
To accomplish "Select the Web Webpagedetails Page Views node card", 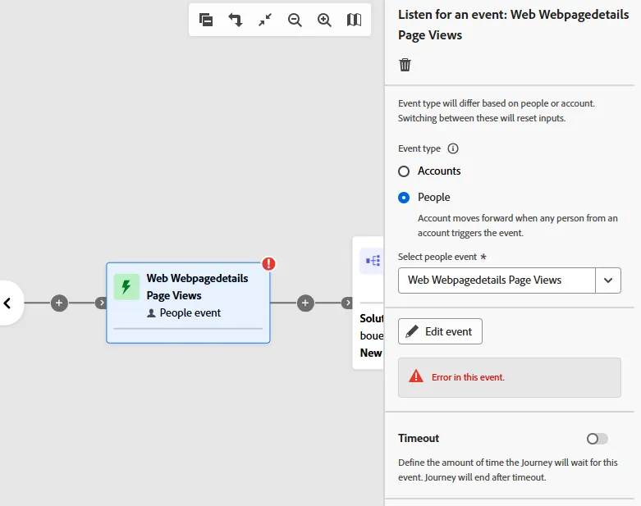I will (188, 303).
